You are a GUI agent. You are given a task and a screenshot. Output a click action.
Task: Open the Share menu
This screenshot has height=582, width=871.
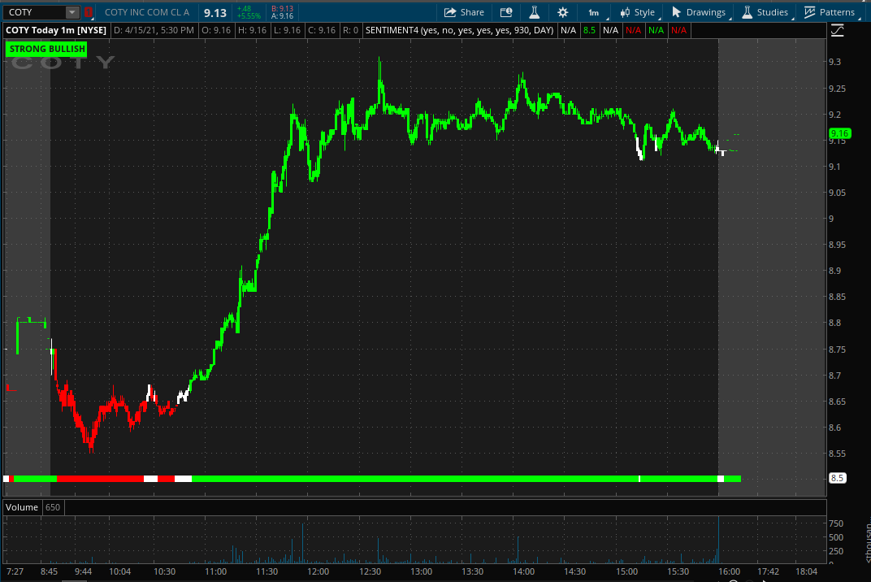click(x=464, y=12)
